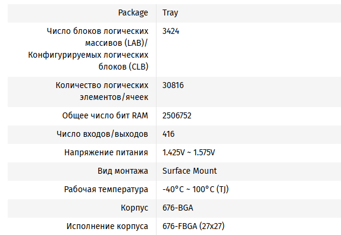The width and height of the screenshot is (341, 235).
Task: Click the value 3424 for logic blocks
Action: 171,32
